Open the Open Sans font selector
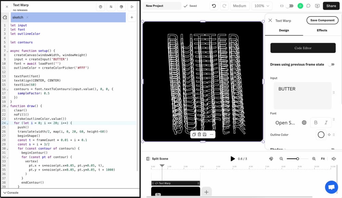Viewport: 342px width, 198px height. coord(285,123)
